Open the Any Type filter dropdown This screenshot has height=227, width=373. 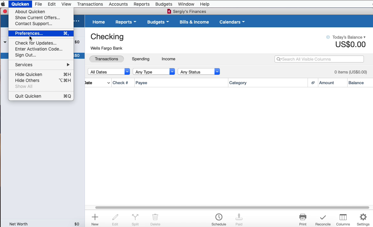pos(154,72)
